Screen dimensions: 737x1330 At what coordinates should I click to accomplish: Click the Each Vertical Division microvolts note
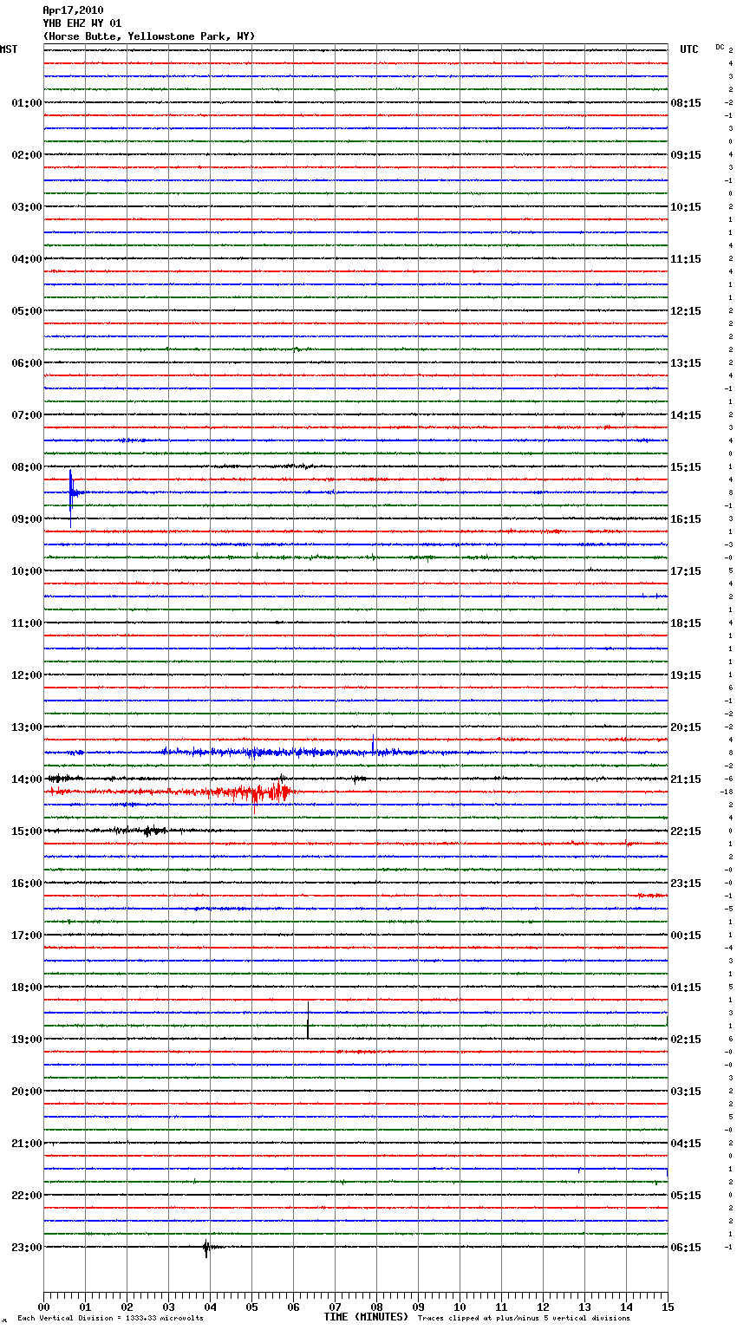click(110, 1318)
